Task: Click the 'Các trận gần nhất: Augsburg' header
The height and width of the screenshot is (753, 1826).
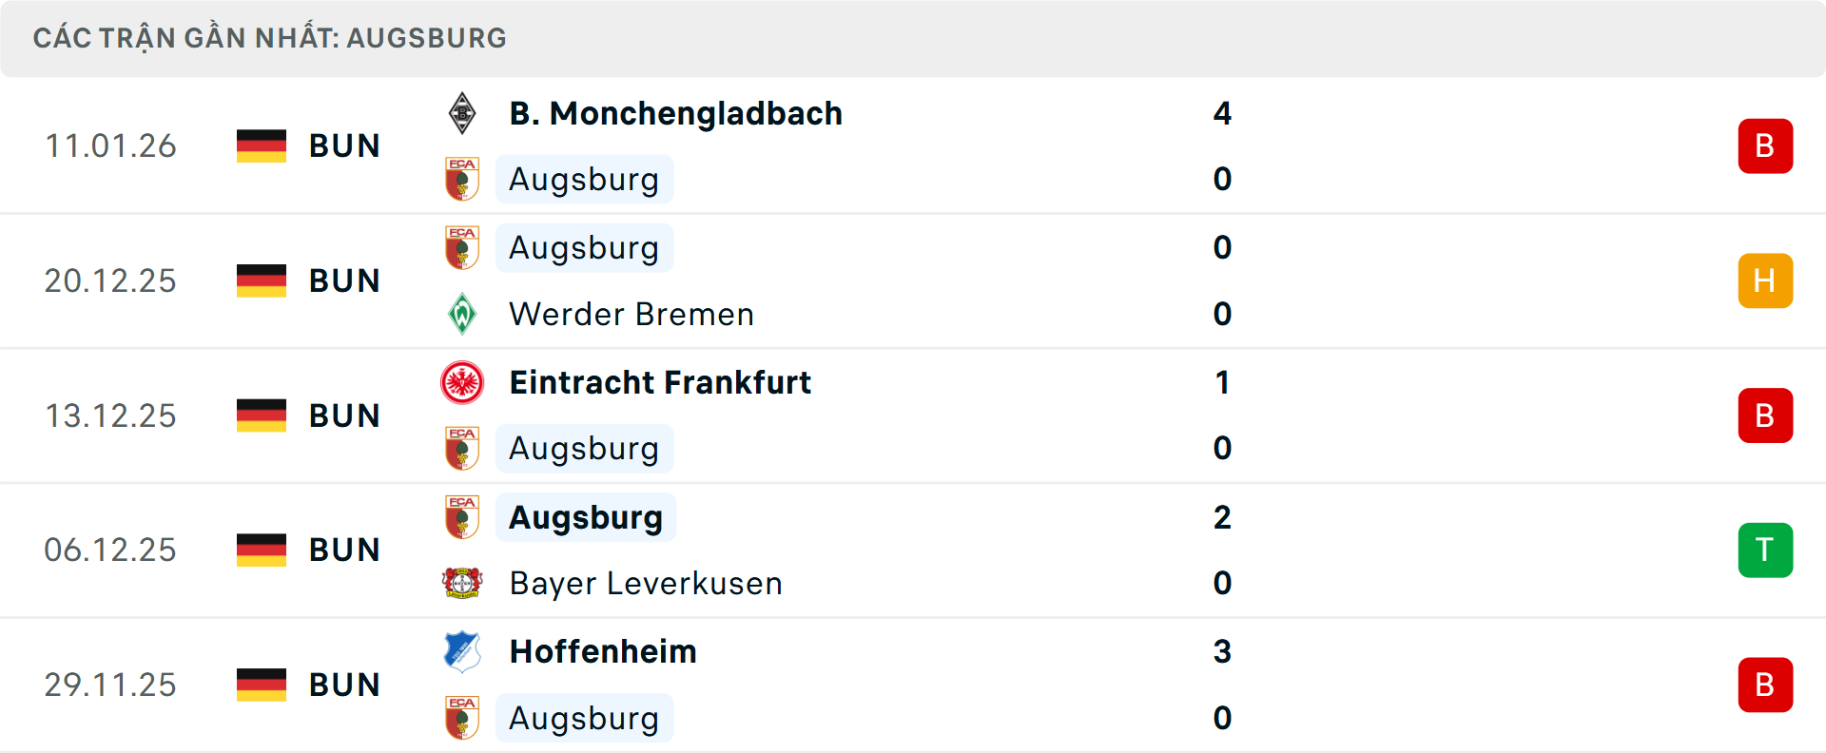Action: [x=270, y=38]
